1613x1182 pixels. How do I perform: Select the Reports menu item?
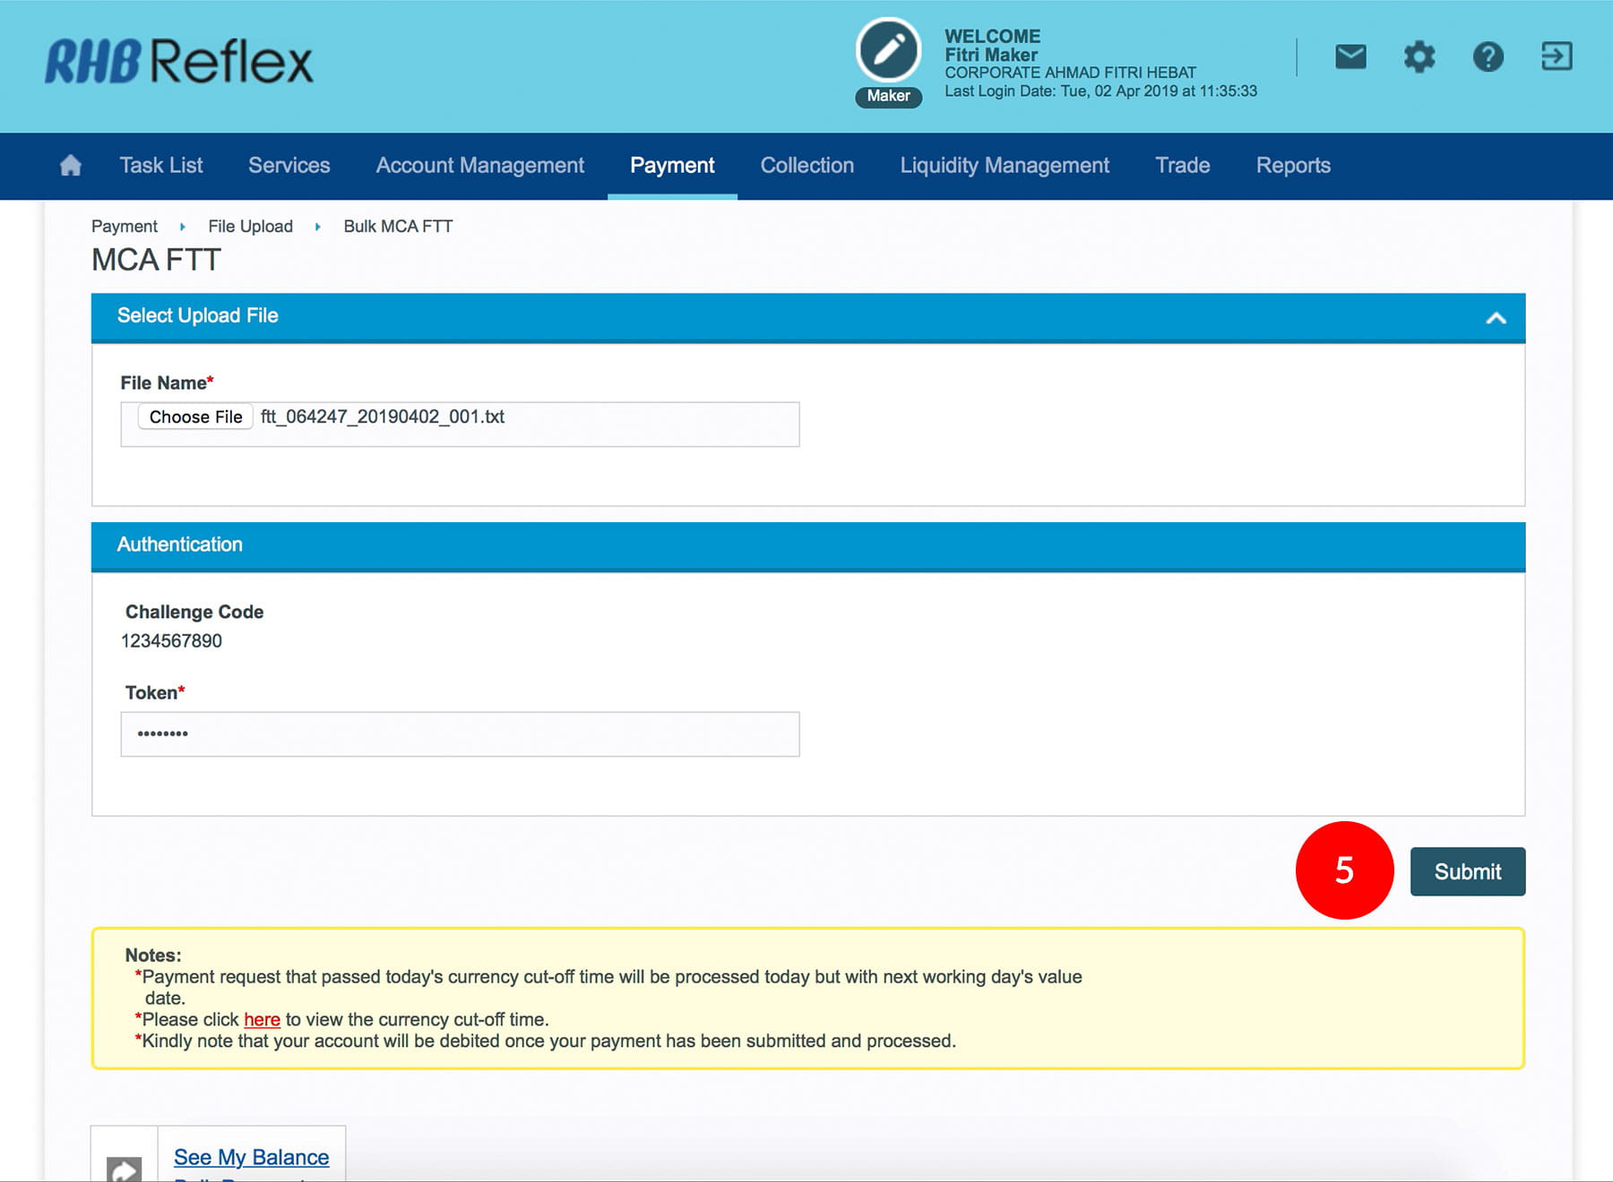point(1293,166)
